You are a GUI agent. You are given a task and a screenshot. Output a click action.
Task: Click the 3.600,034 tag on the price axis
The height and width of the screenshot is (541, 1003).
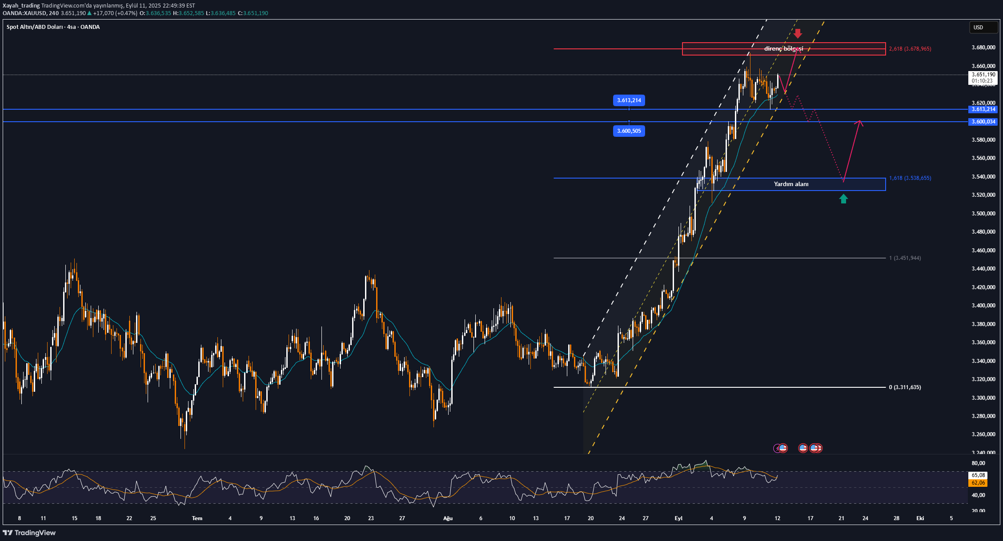[x=983, y=122]
